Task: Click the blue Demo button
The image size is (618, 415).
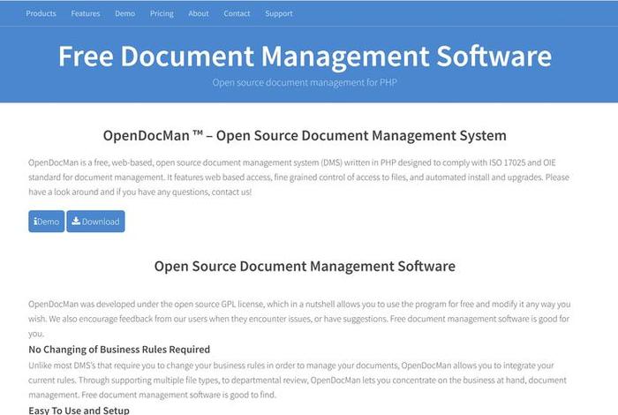Action: click(x=47, y=221)
